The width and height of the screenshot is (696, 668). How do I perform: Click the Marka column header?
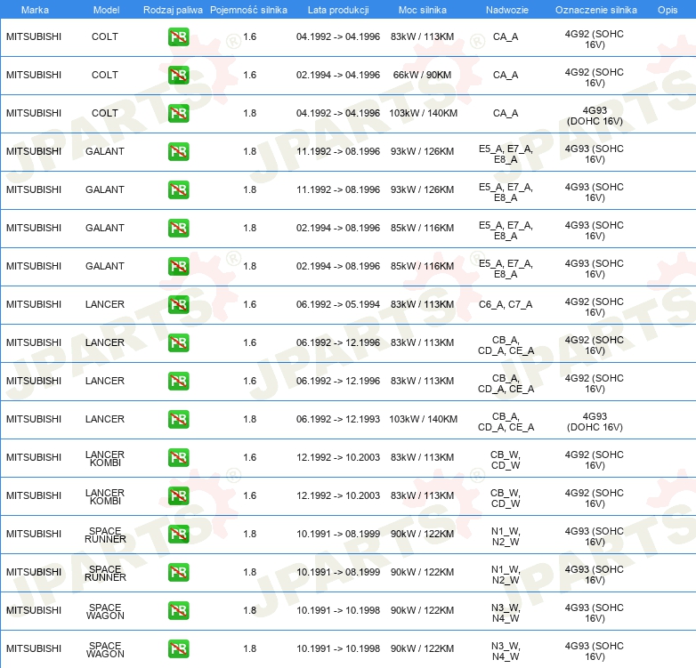[35, 10]
